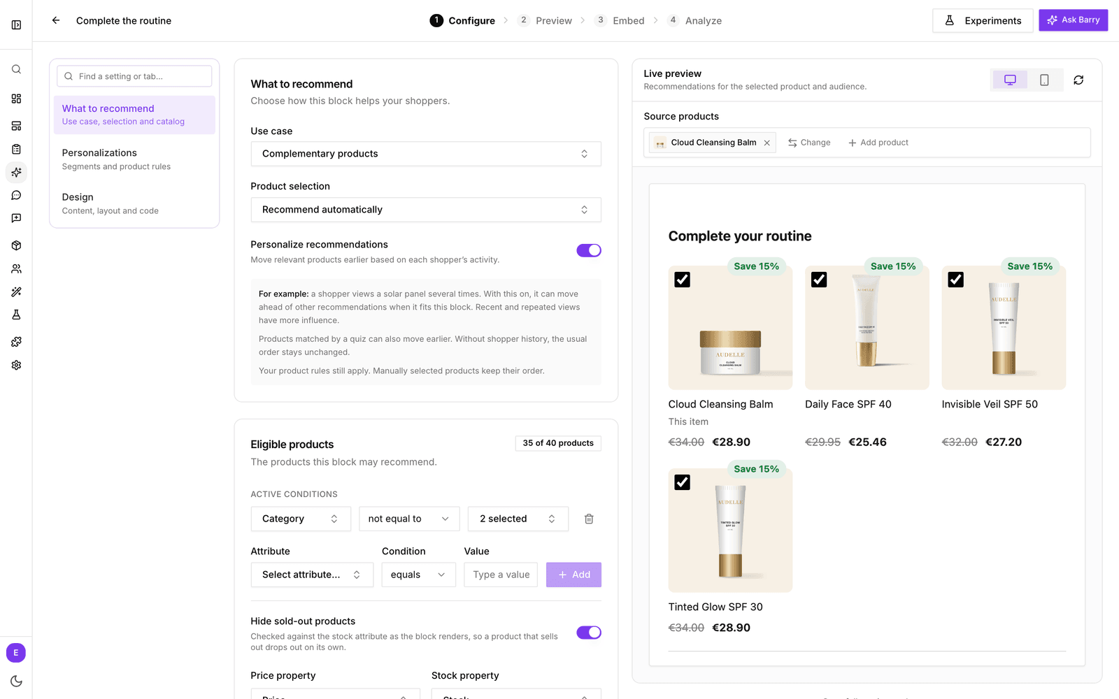1119x699 pixels.
Task: Toggle dark mode moon icon
Action: 16,682
